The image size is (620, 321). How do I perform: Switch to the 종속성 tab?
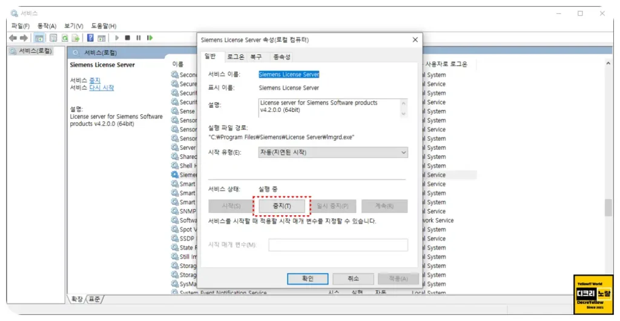click(x=282, y=57)
